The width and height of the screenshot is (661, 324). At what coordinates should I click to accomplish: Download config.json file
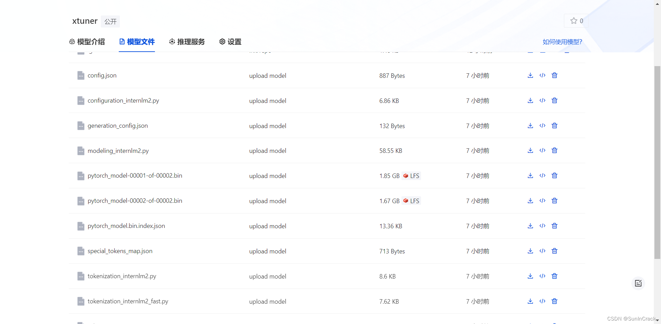530,75
